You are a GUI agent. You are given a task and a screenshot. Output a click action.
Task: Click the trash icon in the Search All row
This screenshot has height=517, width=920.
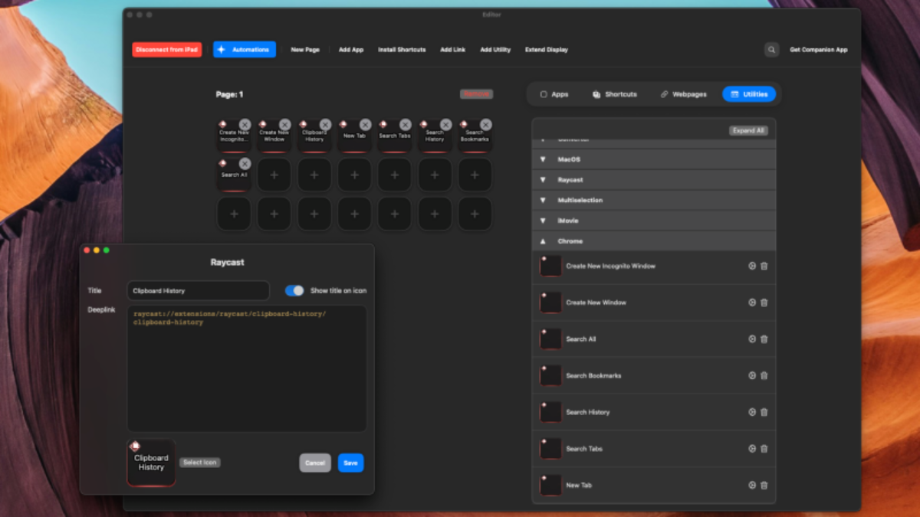764,339
